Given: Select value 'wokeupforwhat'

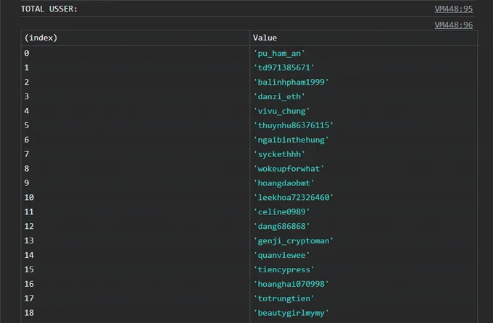Looking at the screenshot, I should pos(289,169).
